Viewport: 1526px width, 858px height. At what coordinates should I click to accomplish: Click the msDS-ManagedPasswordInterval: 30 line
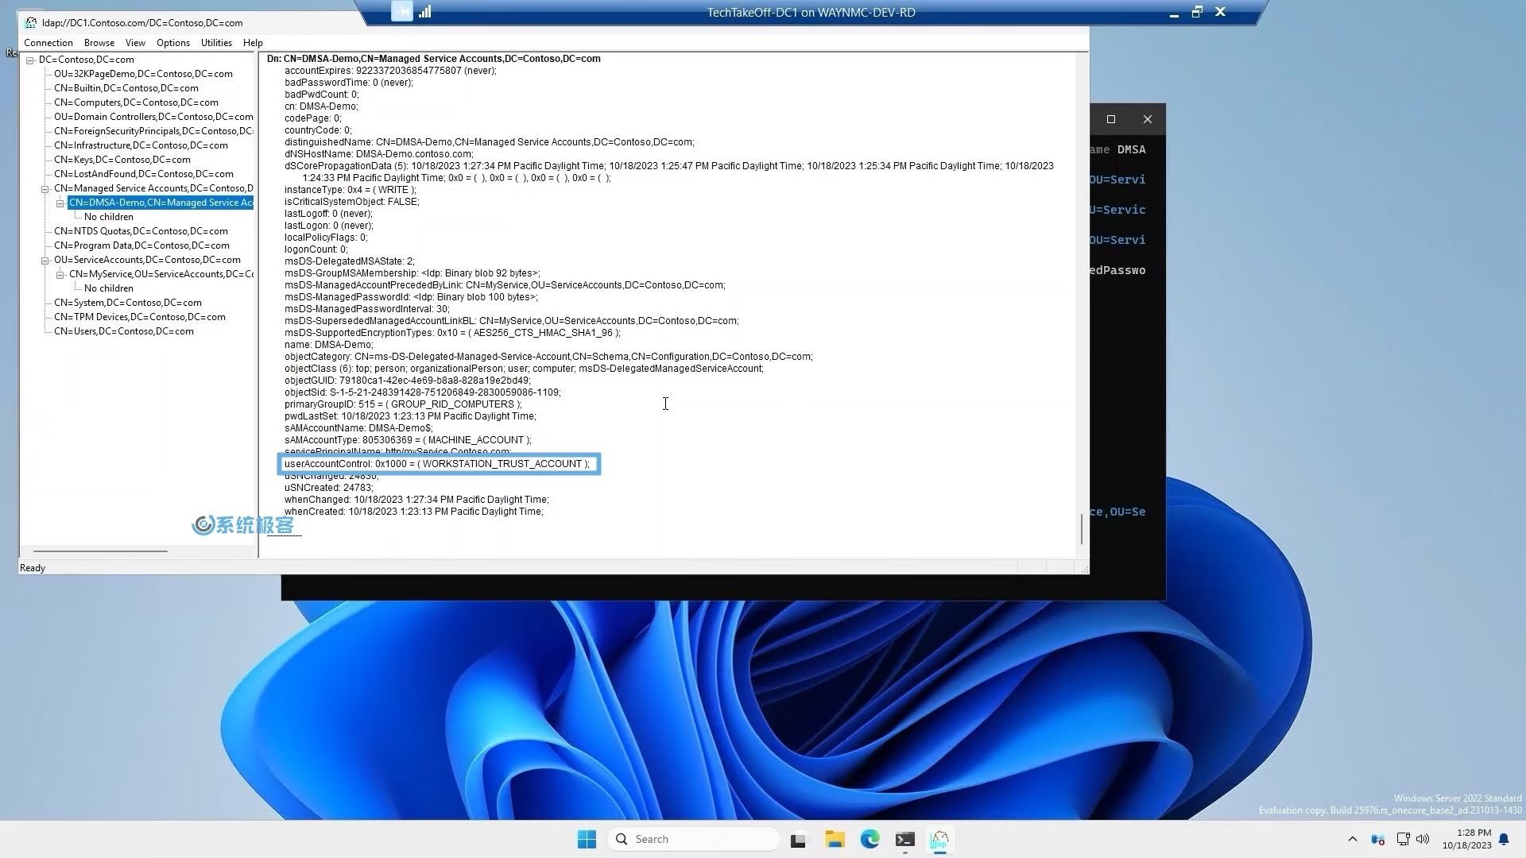pyautogui.click(x=367, y=309)
